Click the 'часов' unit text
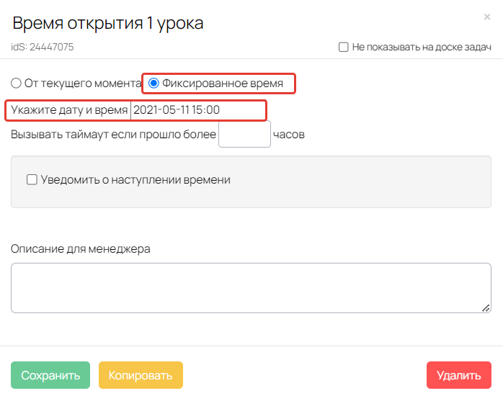This screenshot has width=503, height=401. point(289,135)
